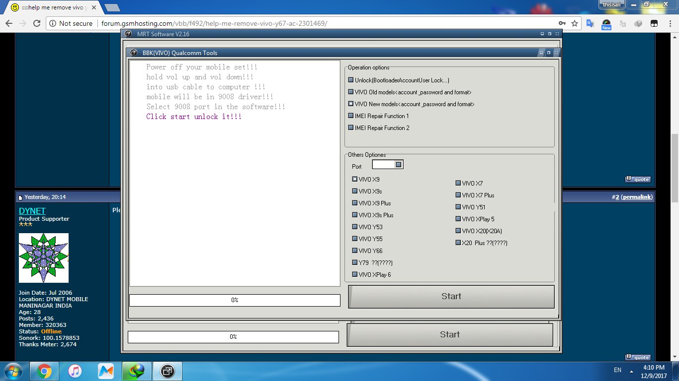Reload the forum page
Viewport: 679px width, 381px height.
pyautogui.click(x=36, y=23)
